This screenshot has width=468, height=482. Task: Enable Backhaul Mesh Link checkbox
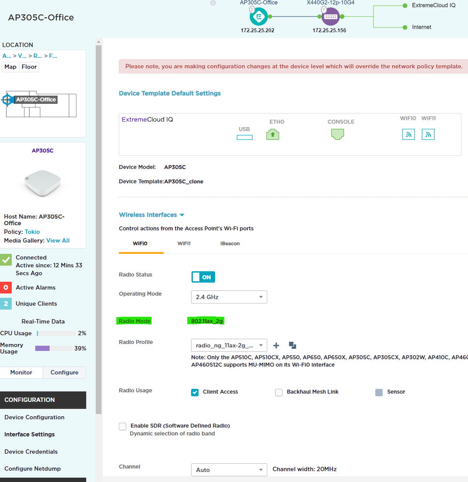pyautogui.click(x=279, y=392)
